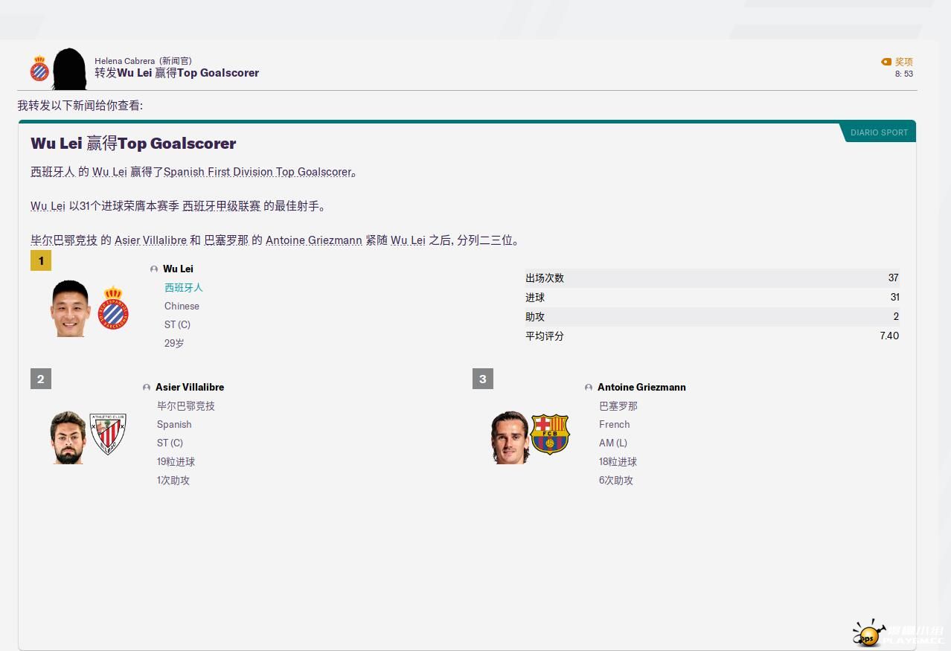This screenshot has height=651, width=951.
Task: Click the person icon before Wu Lei's name
Action: point(154,269)
